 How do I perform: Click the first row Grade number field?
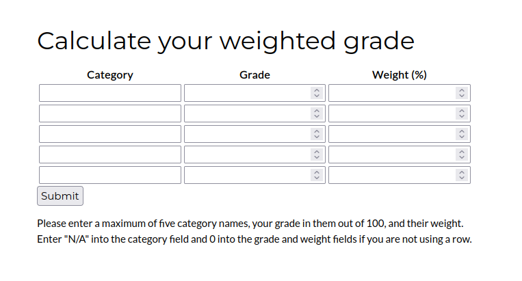(246, 93)
